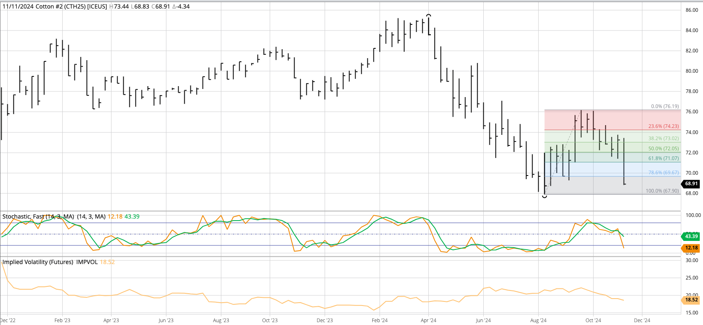Click the black 68.91 last price tag
703x325 pixels.
coord(691,184)
